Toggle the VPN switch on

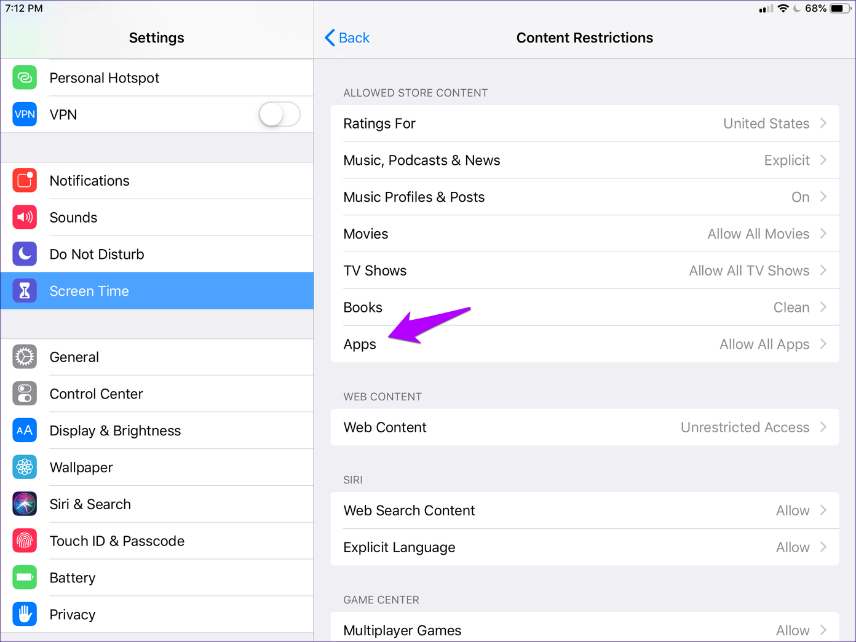pos(279,114)
